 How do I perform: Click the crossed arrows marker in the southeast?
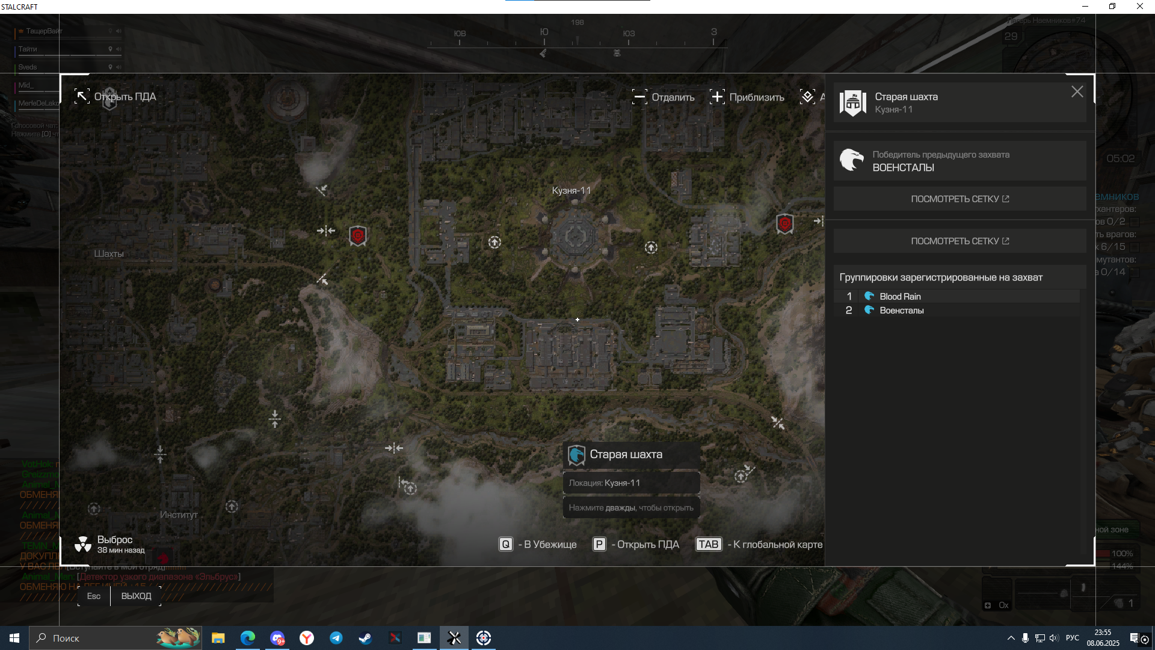tap(778, 423)
